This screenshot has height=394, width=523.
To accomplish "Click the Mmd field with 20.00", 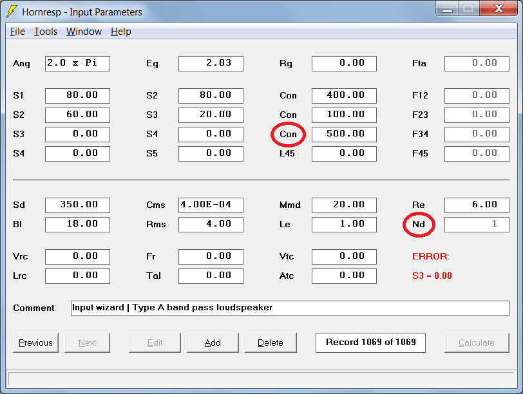I will 344,205.
